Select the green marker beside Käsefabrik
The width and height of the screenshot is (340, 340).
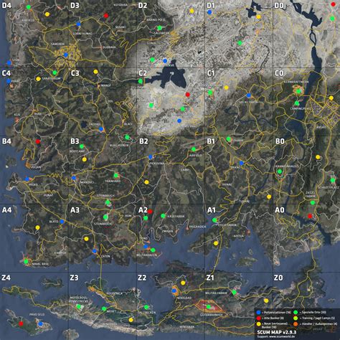pos(163,216)
